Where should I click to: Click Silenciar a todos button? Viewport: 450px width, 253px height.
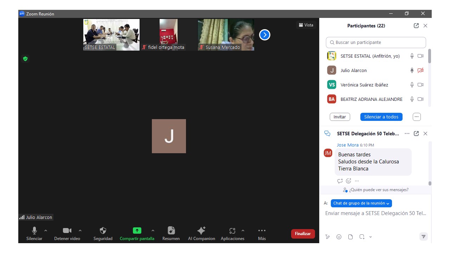(381, 117)
